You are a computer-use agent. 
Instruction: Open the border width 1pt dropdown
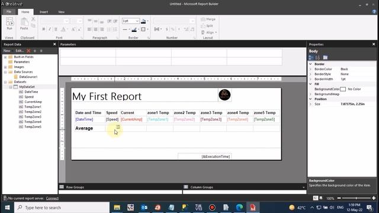137,21
